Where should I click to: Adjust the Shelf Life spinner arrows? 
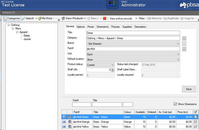(x=113, y=70)
